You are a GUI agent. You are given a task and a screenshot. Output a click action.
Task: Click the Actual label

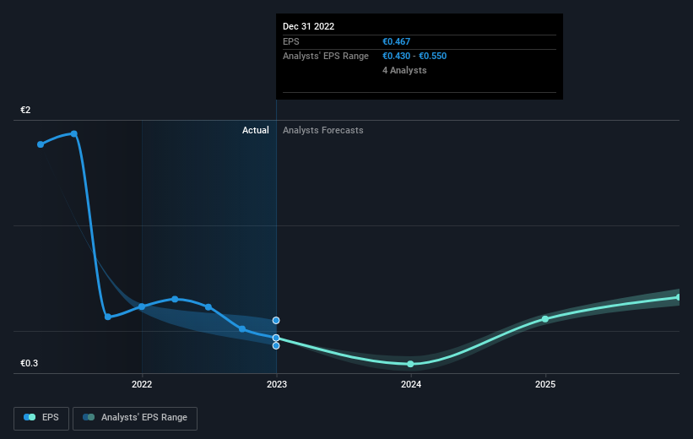[256, 130]
